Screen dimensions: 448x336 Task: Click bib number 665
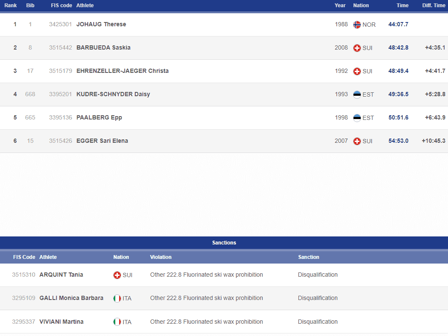point(30,117)
